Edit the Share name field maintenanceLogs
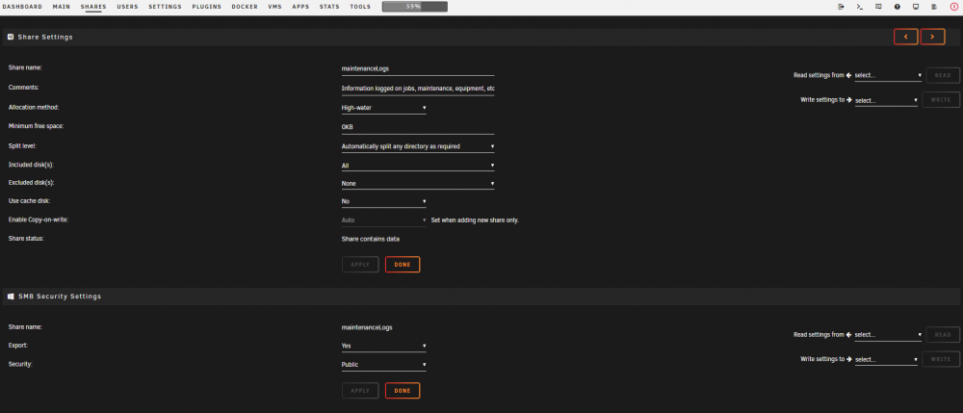Viewport: 963px width, 413px height. pos(418,68)
